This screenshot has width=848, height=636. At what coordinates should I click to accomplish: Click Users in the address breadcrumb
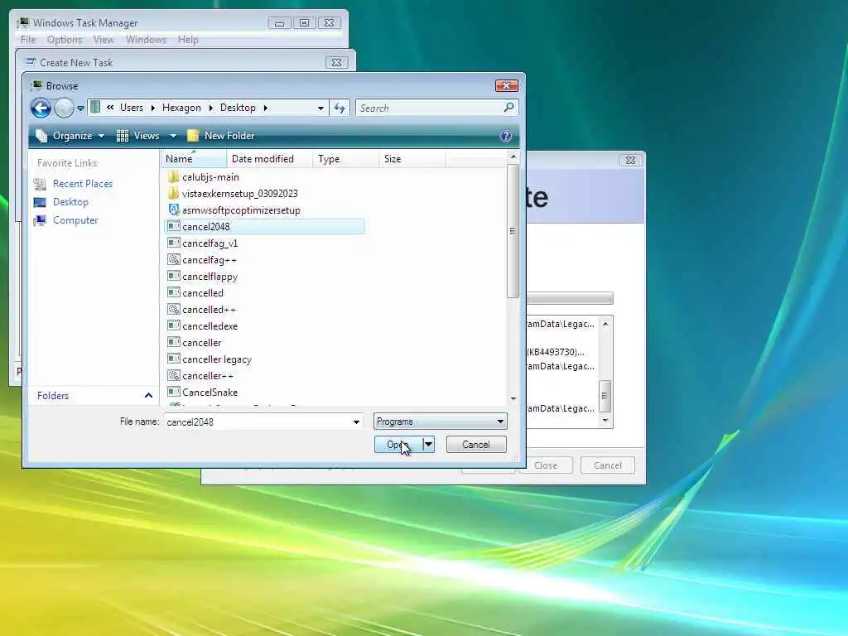tap(132, 108)
